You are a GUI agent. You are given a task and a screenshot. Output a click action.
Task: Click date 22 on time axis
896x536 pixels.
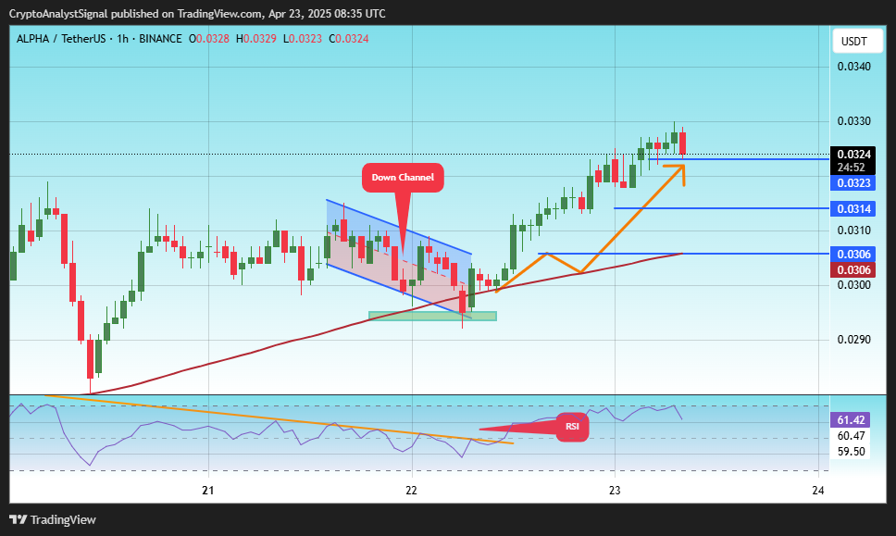point(411,491)
